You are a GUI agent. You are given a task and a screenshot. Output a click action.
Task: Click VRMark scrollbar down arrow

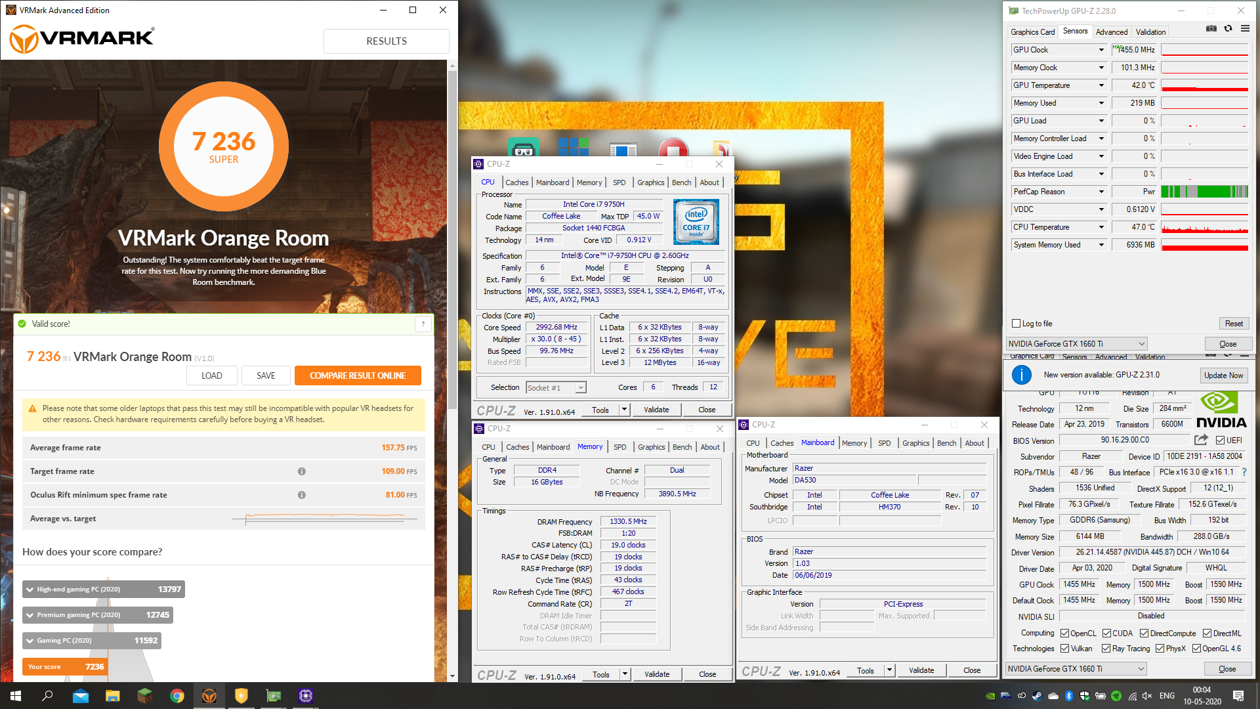click(x=452, y=676)
